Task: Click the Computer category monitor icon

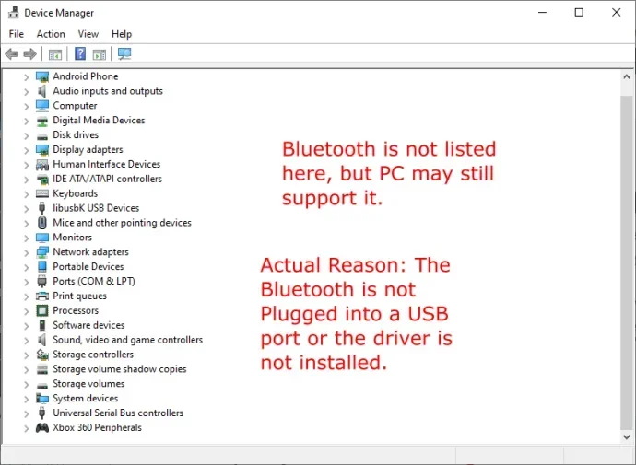Action: [x=42, y=106]
